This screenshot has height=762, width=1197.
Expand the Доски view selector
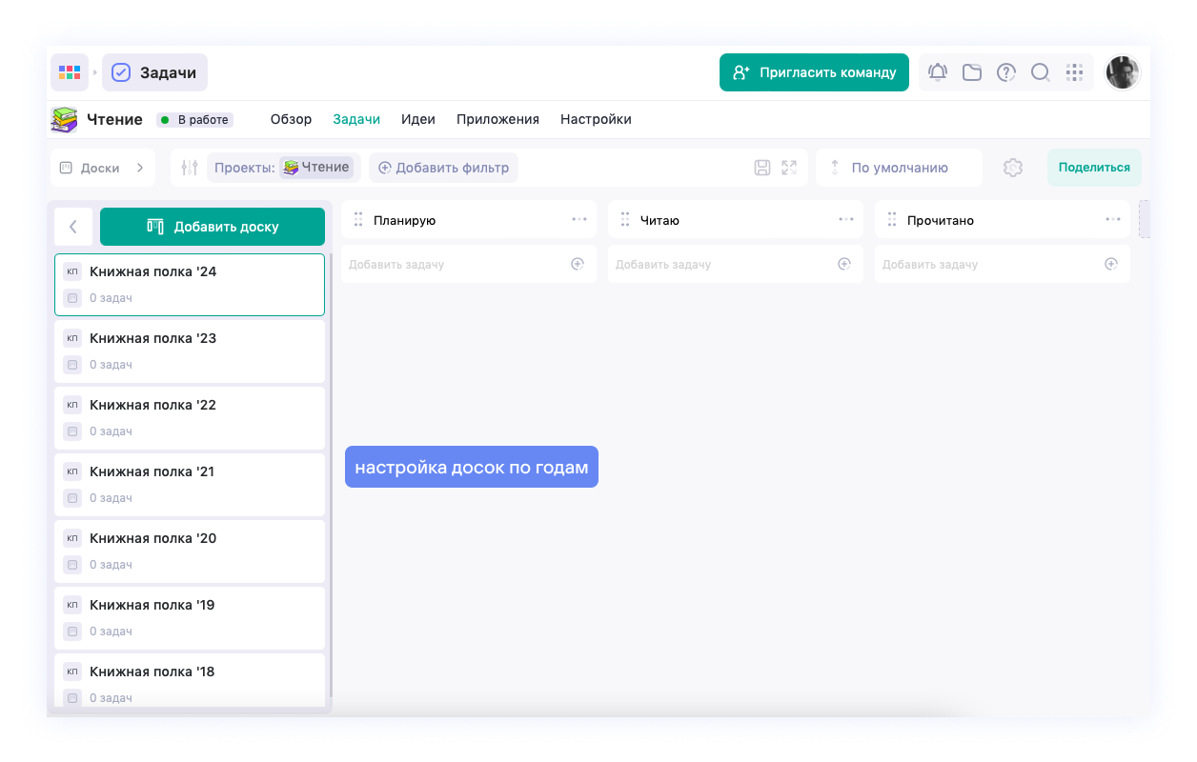(102, 168)
